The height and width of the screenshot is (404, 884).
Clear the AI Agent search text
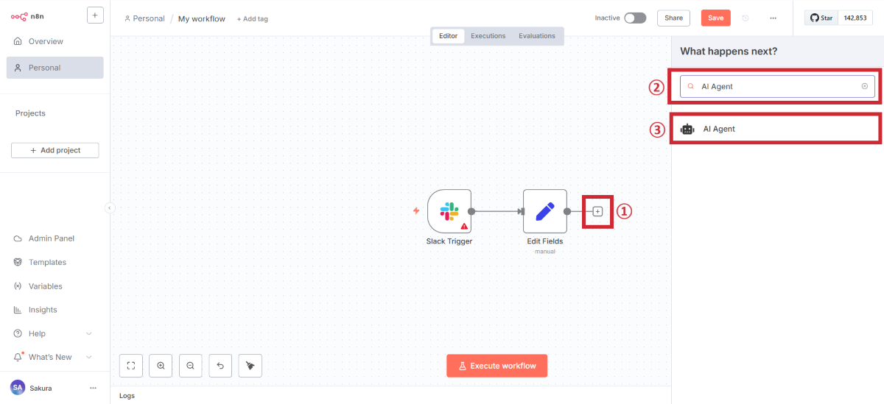point(864,86)
